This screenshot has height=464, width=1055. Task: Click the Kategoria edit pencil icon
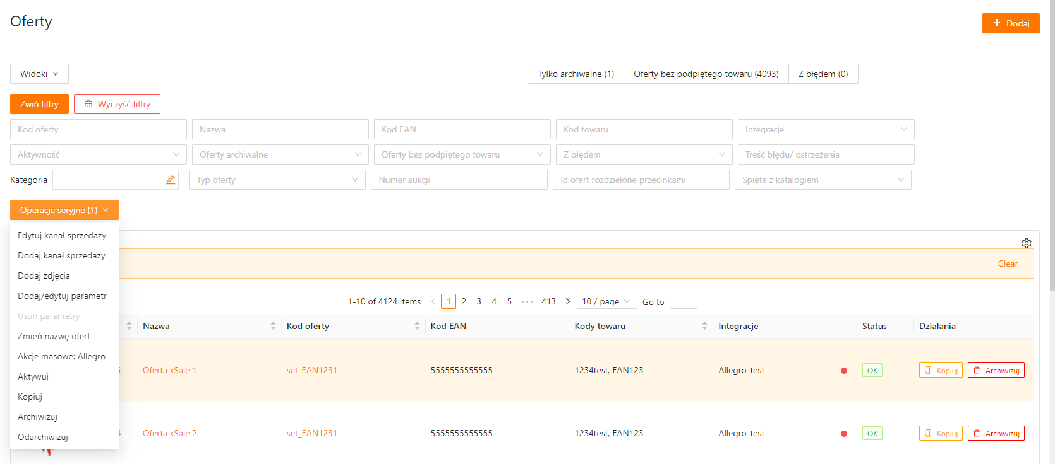pos(171,180)
